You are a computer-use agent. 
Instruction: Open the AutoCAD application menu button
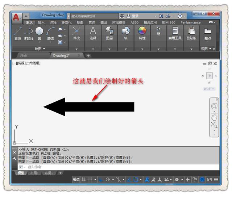[x=17, y=18]
